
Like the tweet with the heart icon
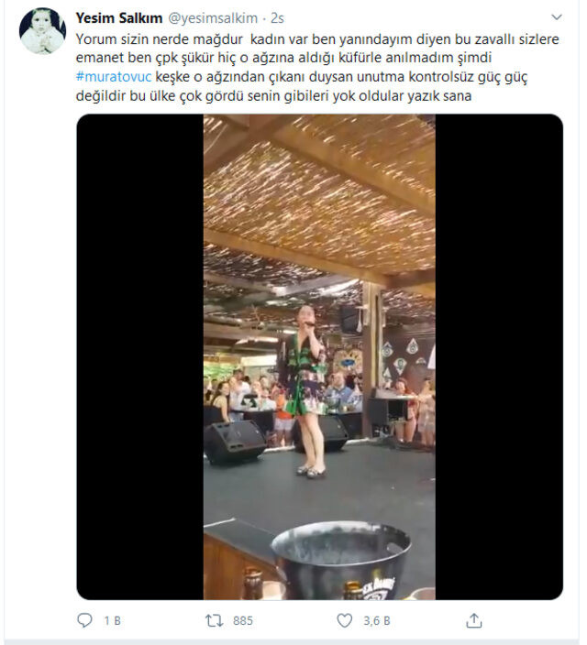point(345,620)
